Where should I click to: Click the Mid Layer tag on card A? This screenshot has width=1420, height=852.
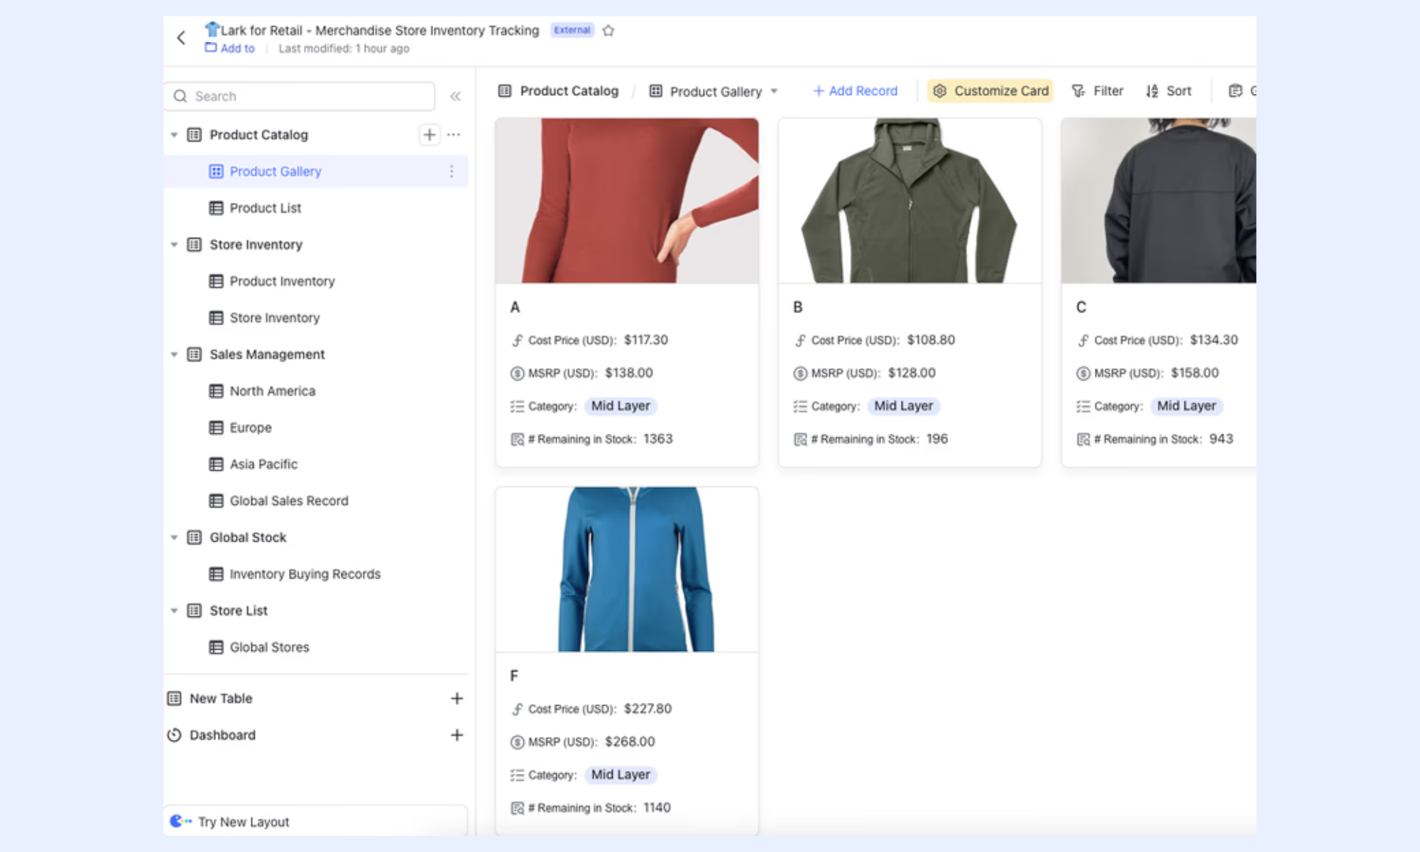(x=621, y=406)
